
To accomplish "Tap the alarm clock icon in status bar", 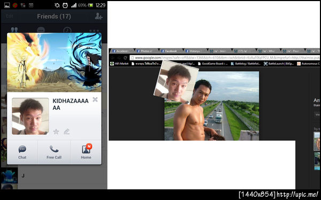I will click(65, 5).
